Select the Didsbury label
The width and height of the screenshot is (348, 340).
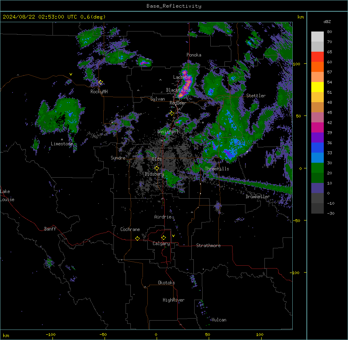(x=154, y=174)
